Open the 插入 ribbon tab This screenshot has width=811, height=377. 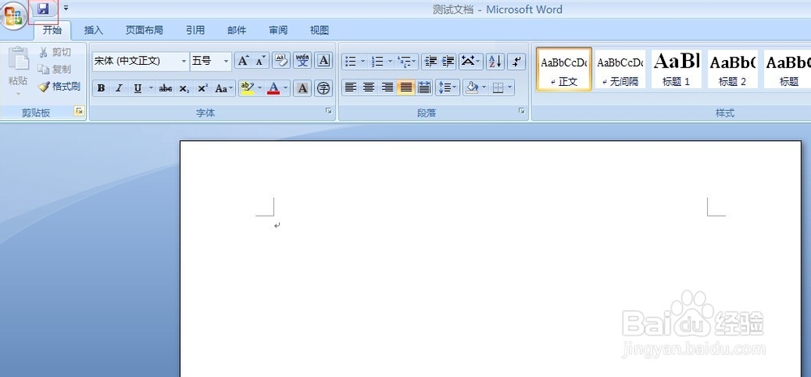point(93,31)
